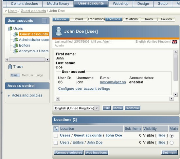Select Medium tree icon size

point(27,75)
